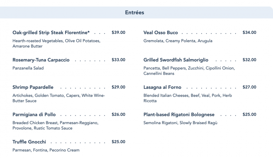Select the Parmigiana di Pollo heading
273x158 pixels.
click(x=34, y=114)
